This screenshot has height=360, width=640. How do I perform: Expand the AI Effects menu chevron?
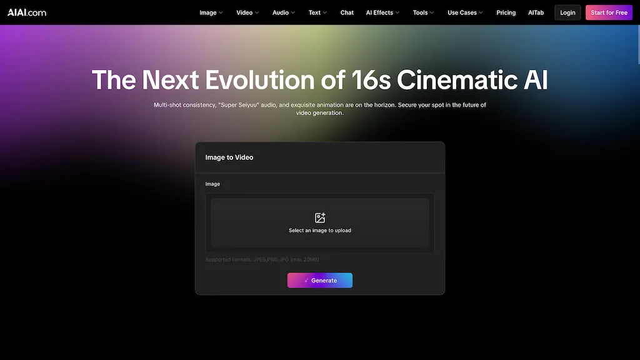tap(397, 12)
